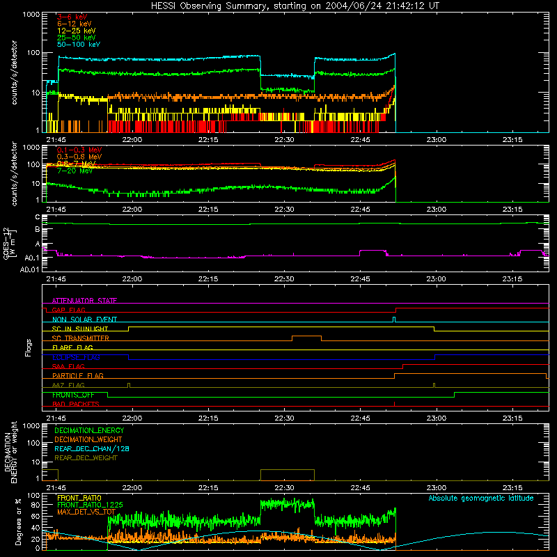Click the 0.3-0.8 MeV legend label
The width and height of the screenshot is (557, 557).
pyautogui.click(x=79, y=157)
